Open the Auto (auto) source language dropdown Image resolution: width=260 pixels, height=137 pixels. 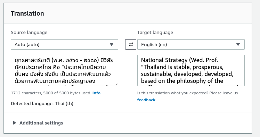tap(65, 44)
